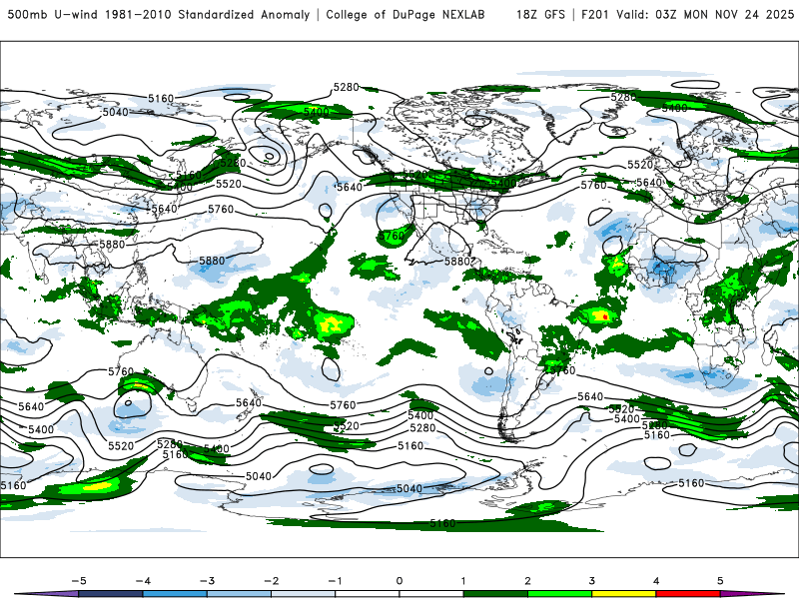Image resolution: width=799 pixels, height=599 pixels.
Task: Click the 5760 label inside the green patch near Baja
Action: tap(392, 236)
